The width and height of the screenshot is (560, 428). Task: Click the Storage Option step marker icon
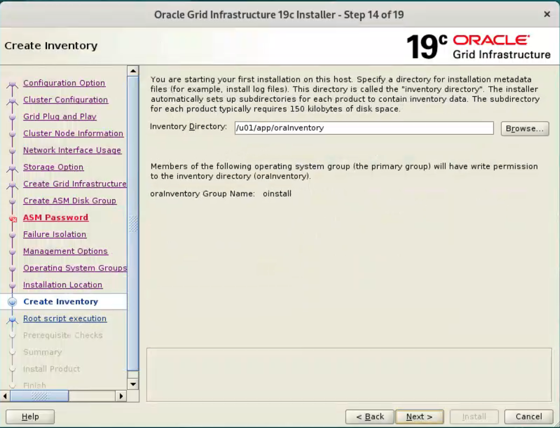pos(12,168)
